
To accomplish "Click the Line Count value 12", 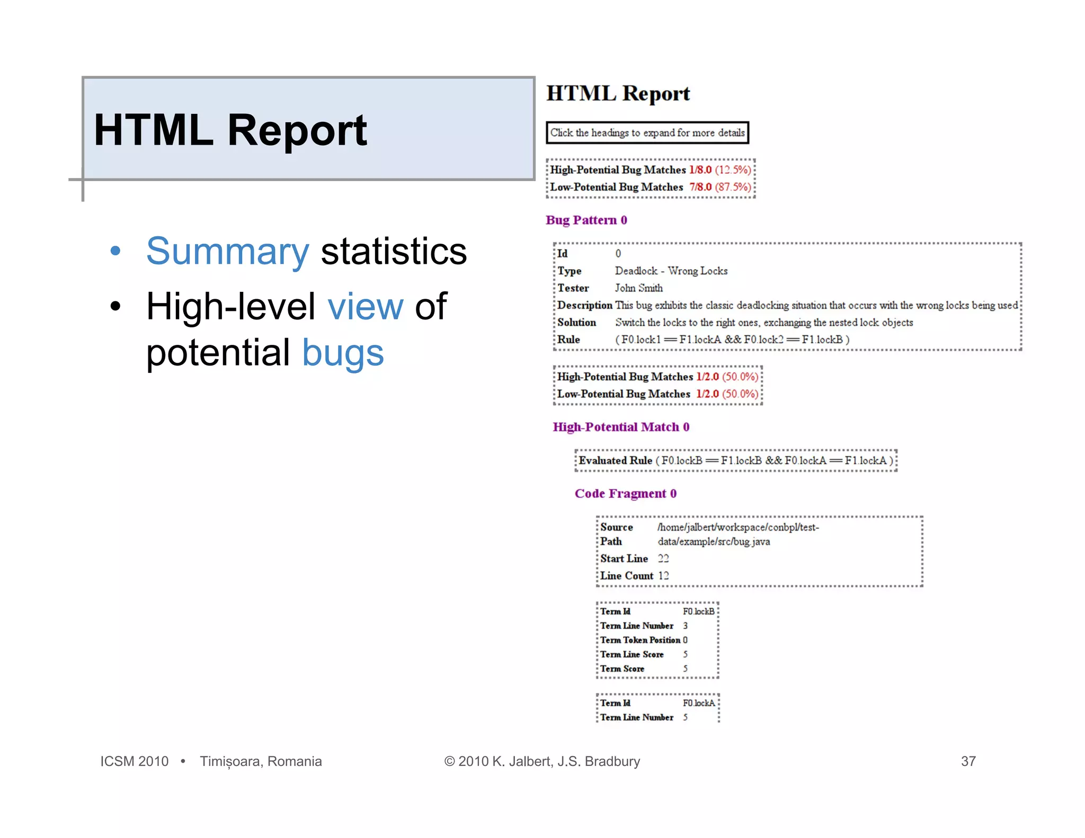I will click(x=663, y=576).
